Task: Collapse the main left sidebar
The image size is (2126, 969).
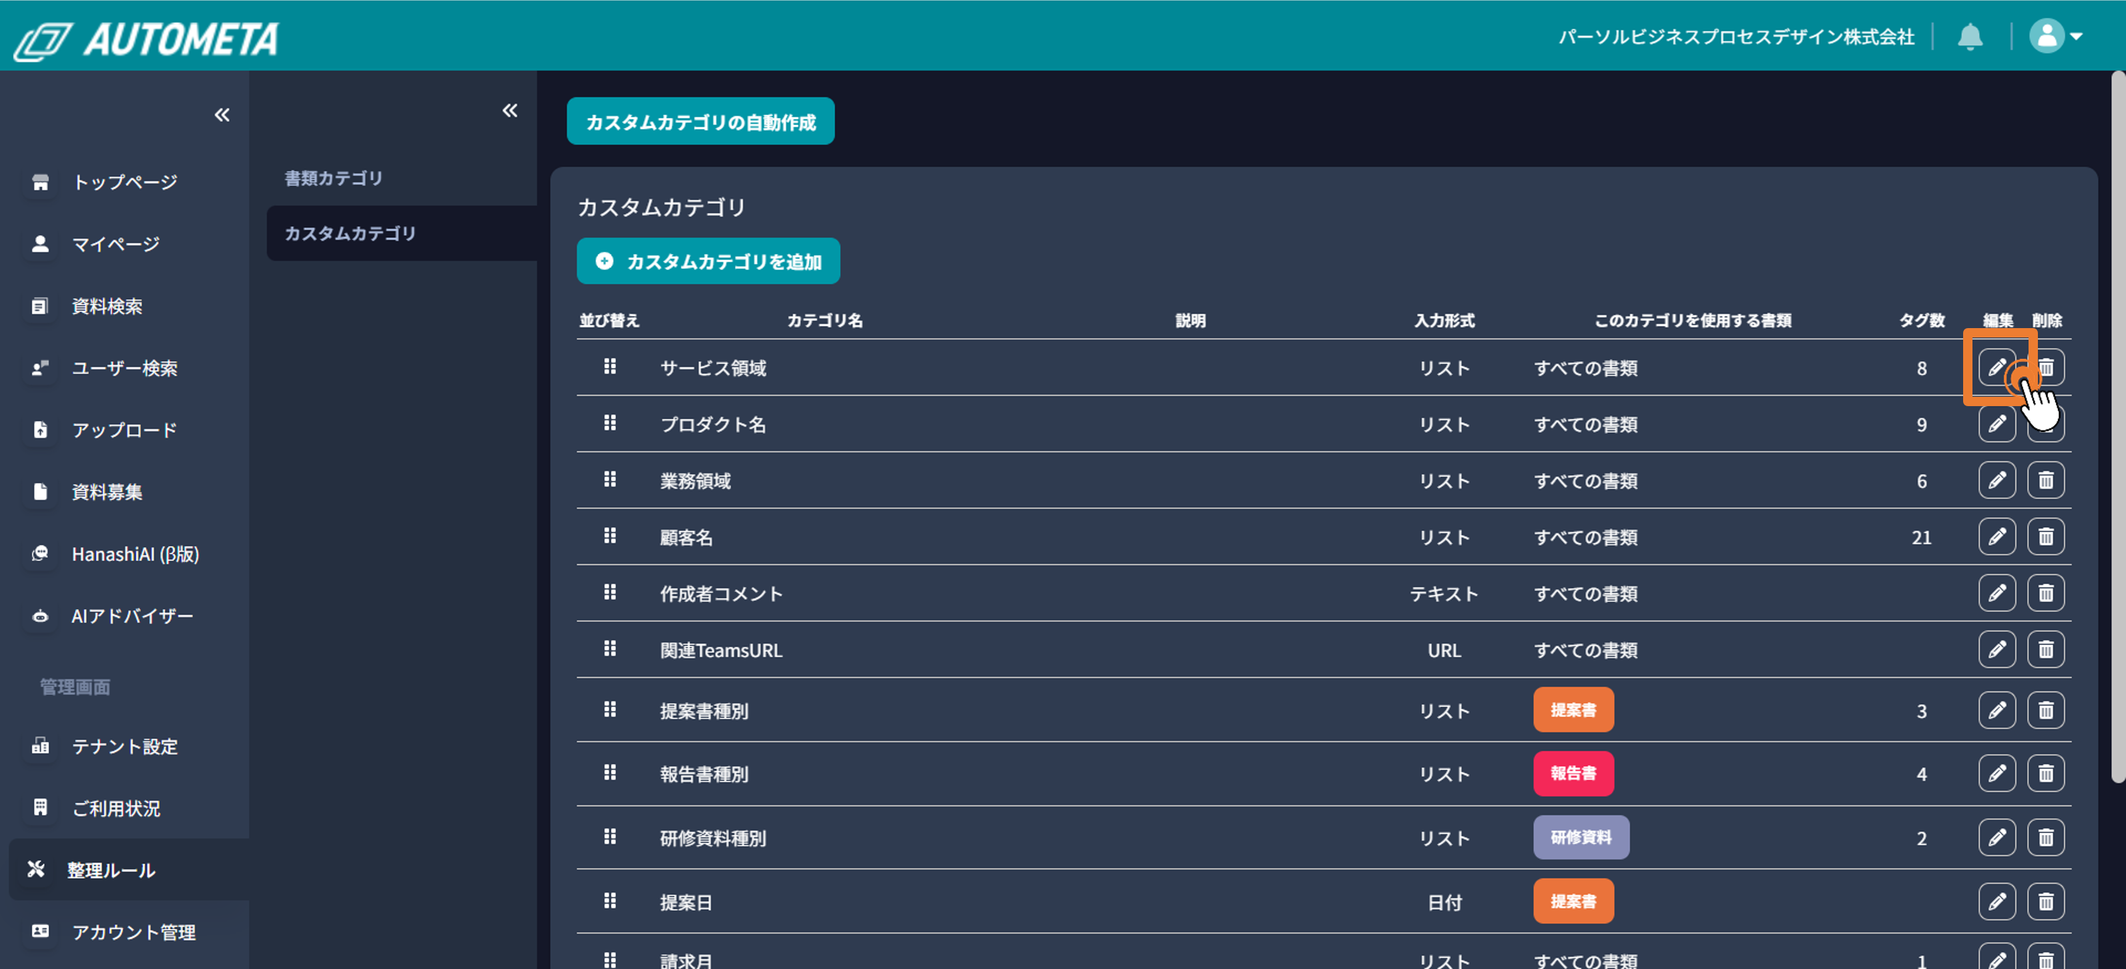Action: [x=222, y=115]
